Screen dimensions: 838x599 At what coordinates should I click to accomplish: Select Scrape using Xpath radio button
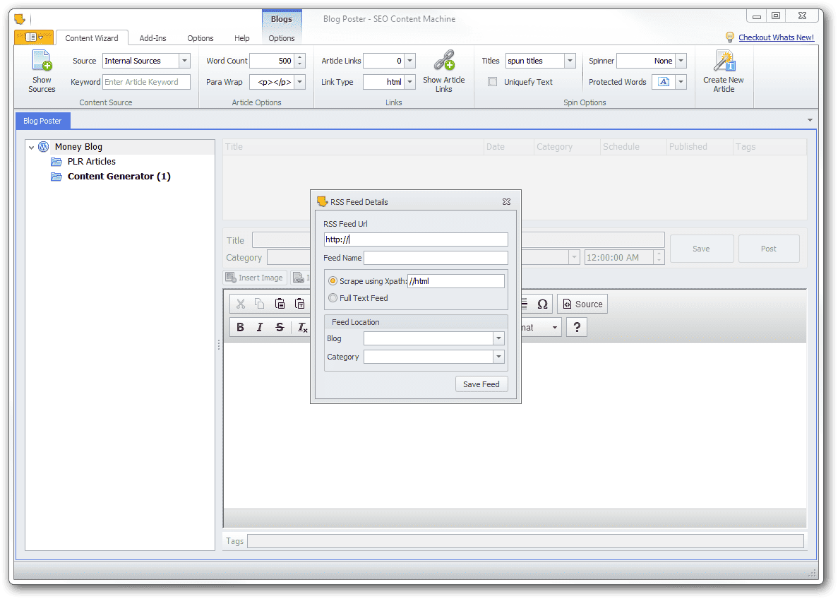point(333,281)
